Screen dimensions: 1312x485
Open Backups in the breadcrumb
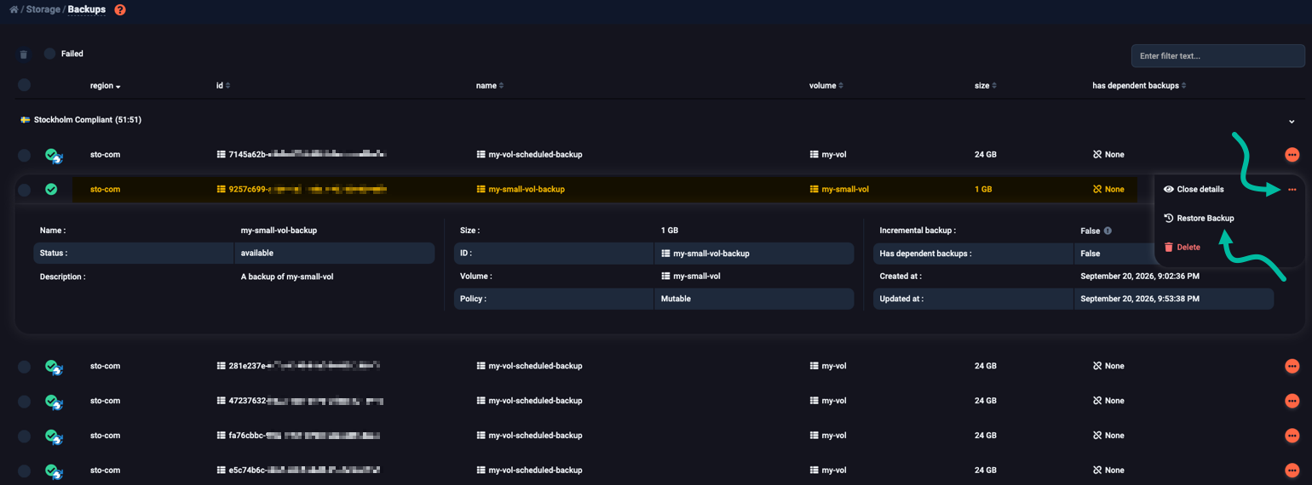point(87,10)
